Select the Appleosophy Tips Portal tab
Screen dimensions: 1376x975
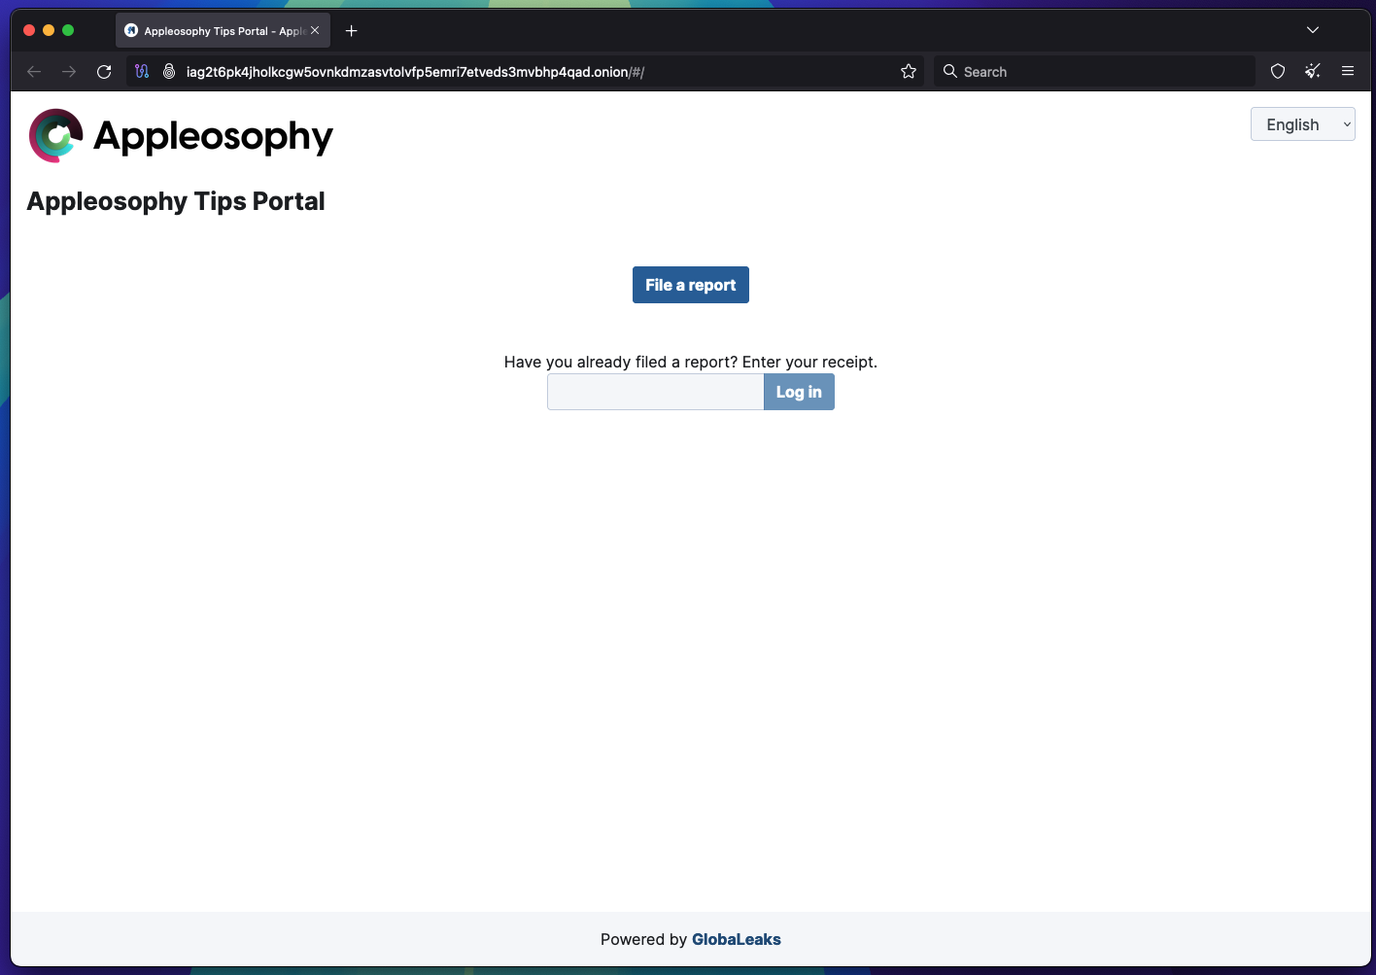223,31
